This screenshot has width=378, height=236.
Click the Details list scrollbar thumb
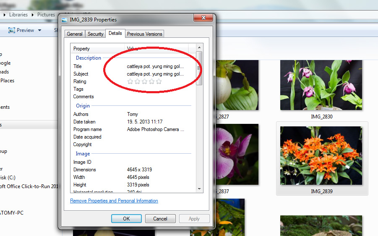[x=199, y=67]
